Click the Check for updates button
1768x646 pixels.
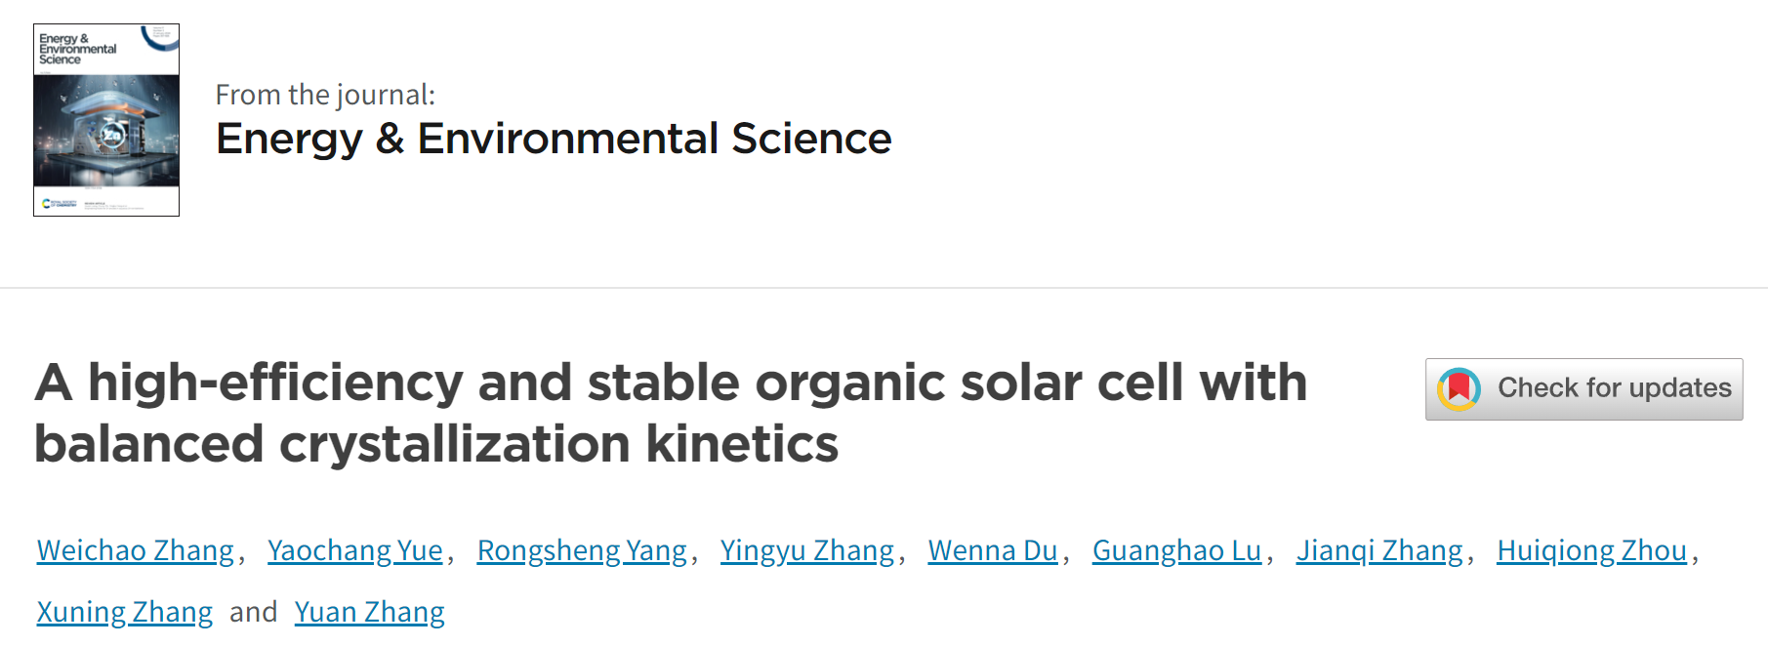pos(1583,389)
